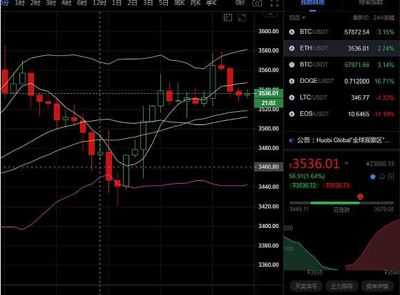400x295 pixels.
Task: Enter fullscreen via the top toolbar corner-brackets icon
Action: click(274, 3)
